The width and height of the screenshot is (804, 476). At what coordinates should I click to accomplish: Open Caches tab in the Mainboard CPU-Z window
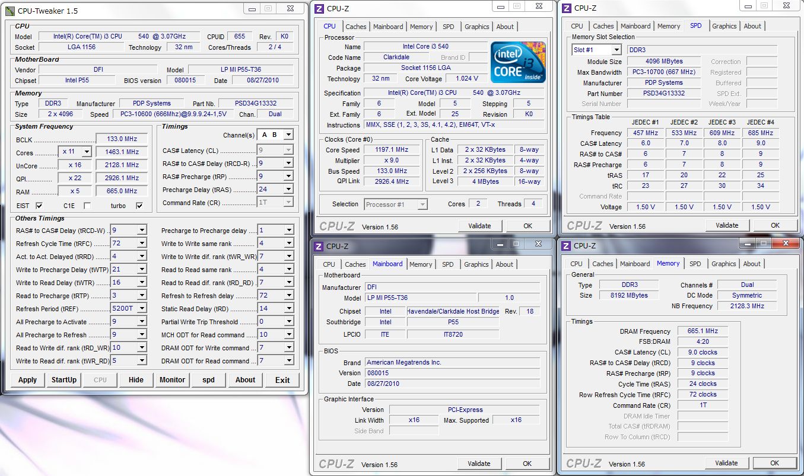click(355, 264)
